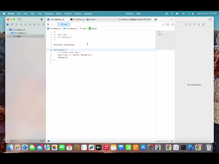Open the Apple menu
Image resolution: width=219 pixels, height=164 pixels.
coord(4,14)
